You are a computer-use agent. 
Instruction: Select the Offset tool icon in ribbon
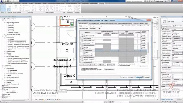[x=44, y=6]
